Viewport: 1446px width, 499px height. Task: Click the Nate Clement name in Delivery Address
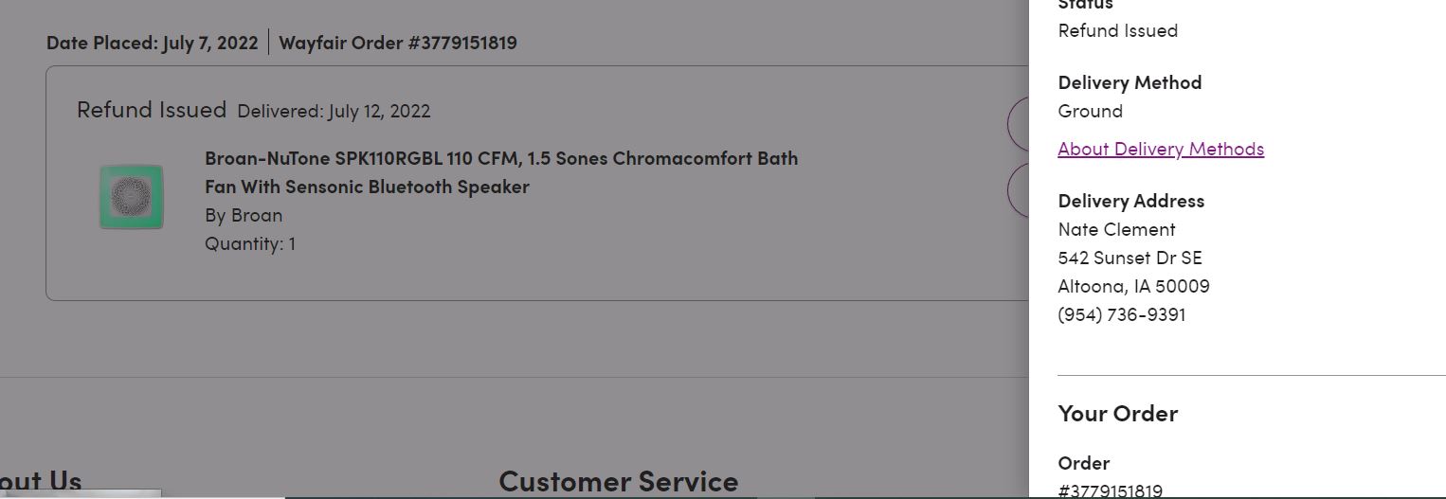pyautogui.click(x=1117, y=229)
